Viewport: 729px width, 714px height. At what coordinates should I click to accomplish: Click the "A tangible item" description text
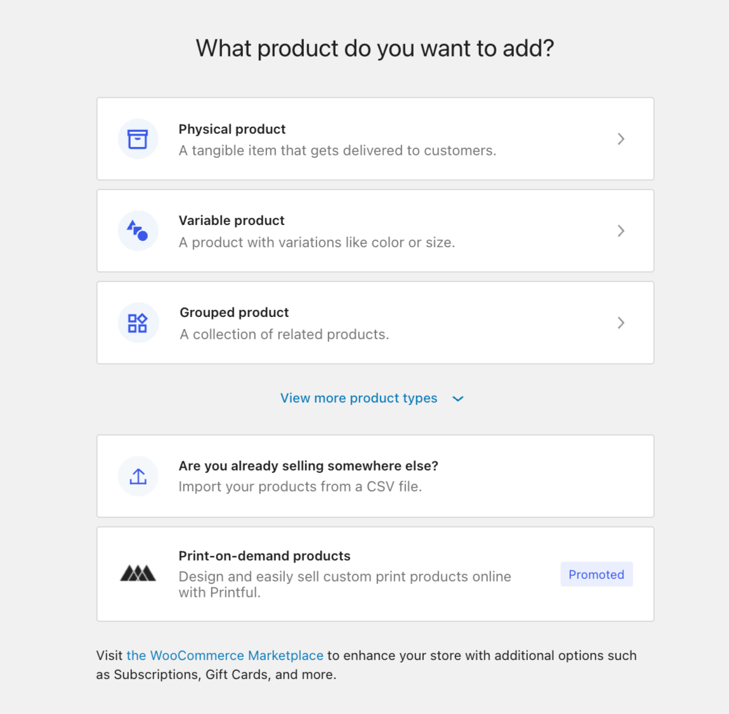pyautogui.click(x=338, y=151)
